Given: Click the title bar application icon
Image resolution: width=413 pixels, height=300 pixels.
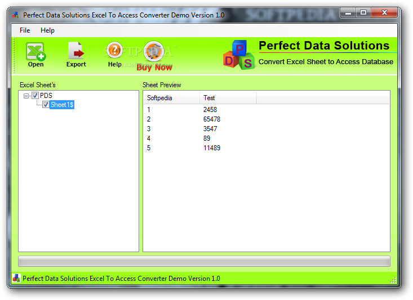Looking at the screenshot, I should (16, 15).
